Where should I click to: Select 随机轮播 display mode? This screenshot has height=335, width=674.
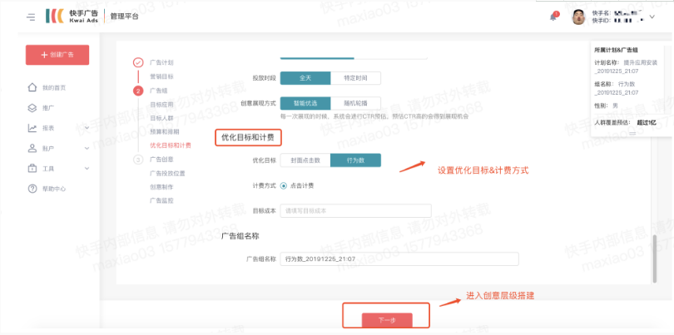point(355,103)
